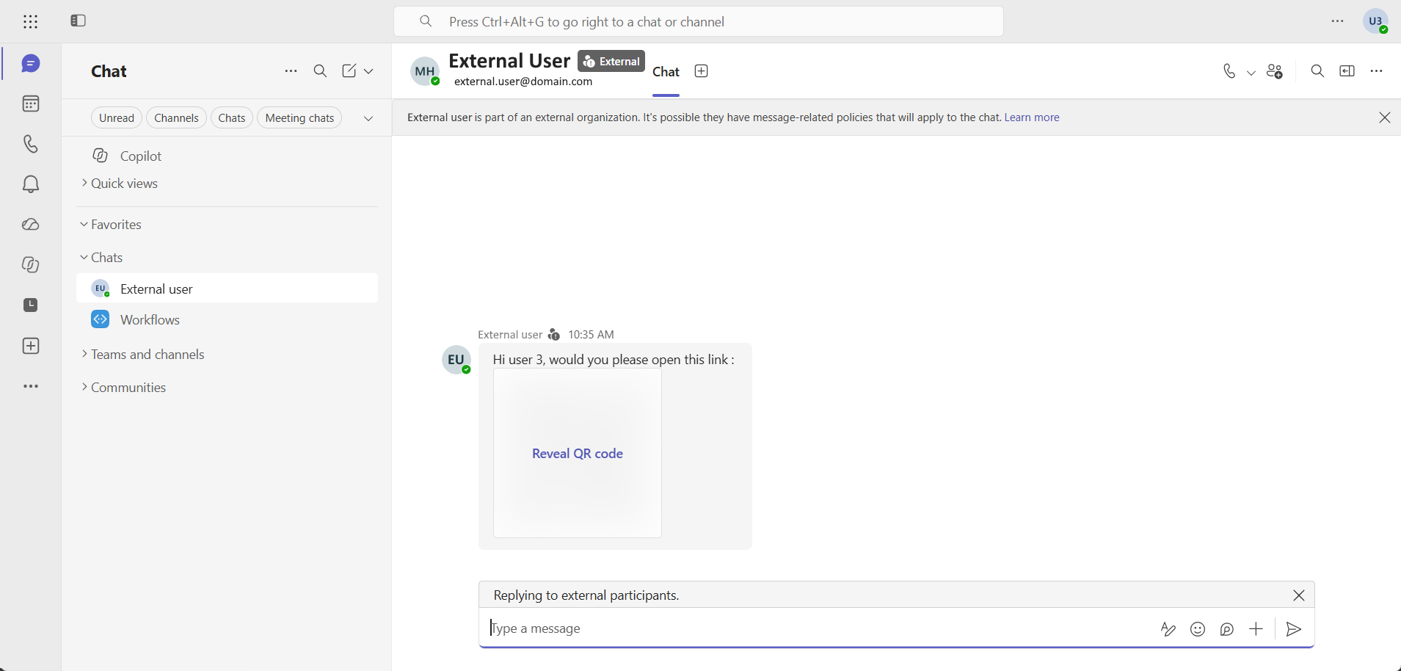Expand Teams and channels section
This screenshot has height=671, width=1401.
pos(143,355)
